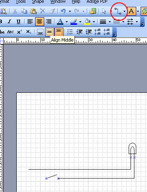Paste from clipboard icon
The height and width of the screenshot is (192, 147).
click(x=33, y=11)
